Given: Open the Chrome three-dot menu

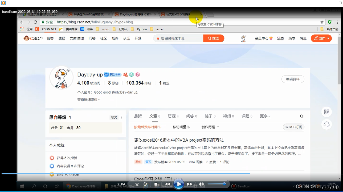Looking at the screenshot, I should point(337,22).
